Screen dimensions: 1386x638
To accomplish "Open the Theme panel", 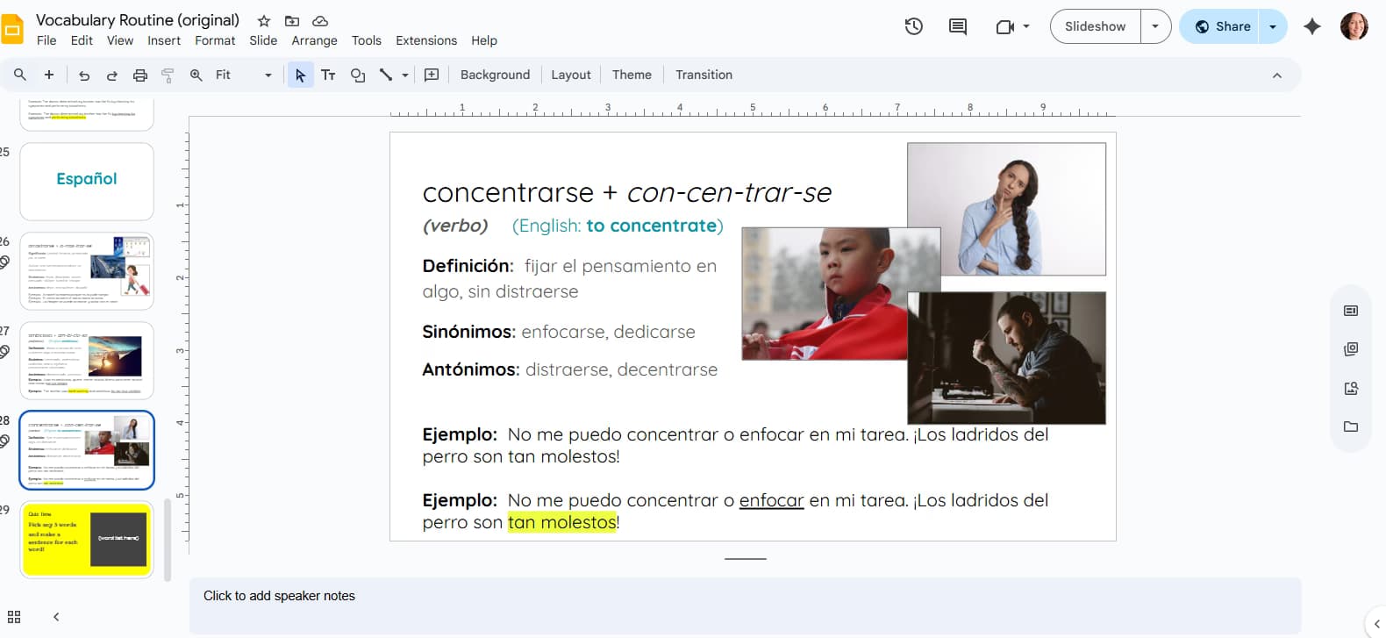I will [632, 75].
